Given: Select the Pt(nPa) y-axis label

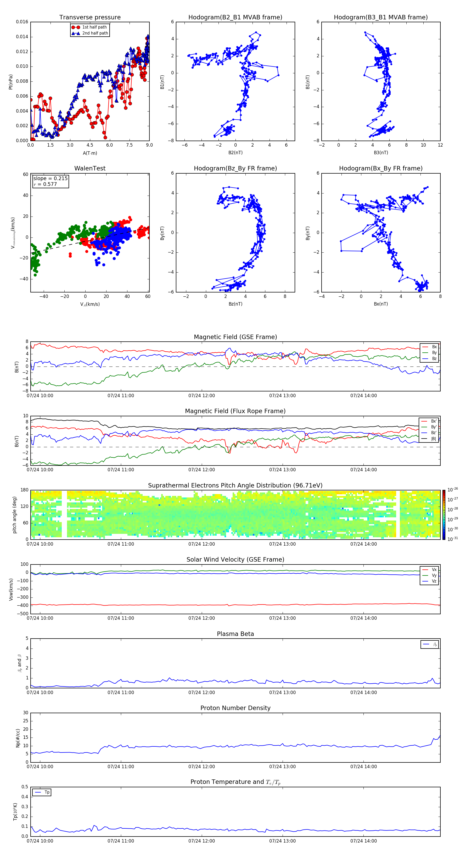Looking at the screenshot, I should (x=10, y=82).
